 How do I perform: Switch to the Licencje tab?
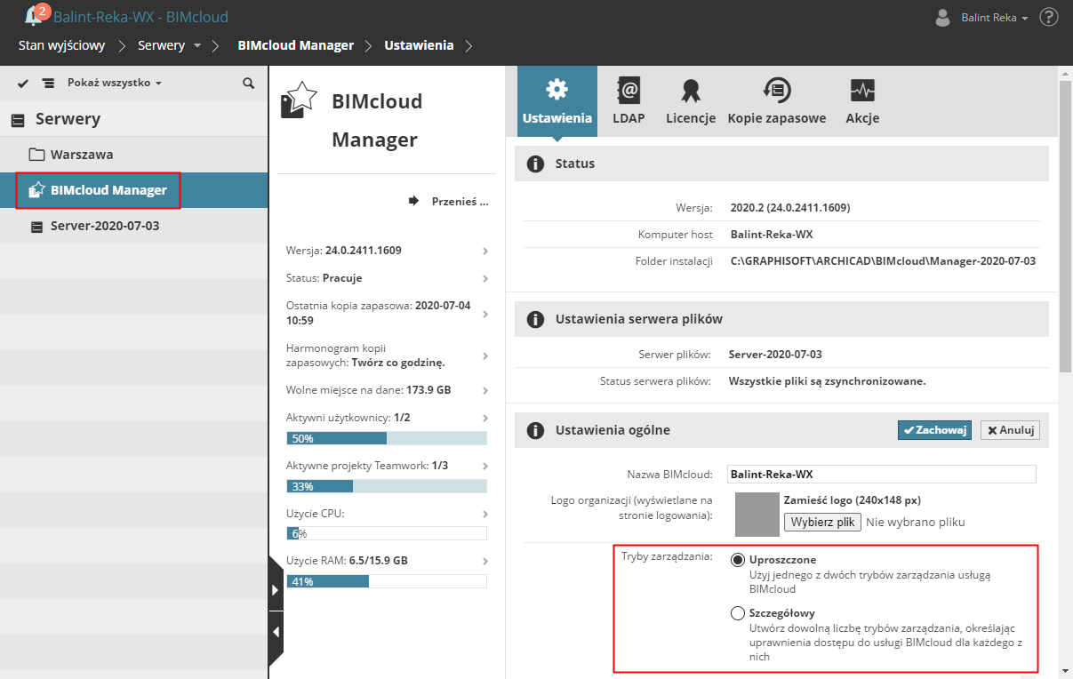pos(691,100)
